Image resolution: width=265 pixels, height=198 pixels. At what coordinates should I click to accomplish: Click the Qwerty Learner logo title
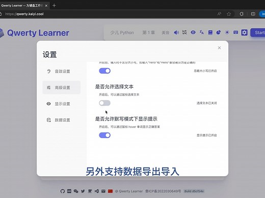coord(38,32)
